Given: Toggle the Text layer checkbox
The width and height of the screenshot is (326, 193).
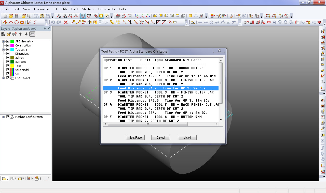Looking at the screenshot, I should pos(8,66).
